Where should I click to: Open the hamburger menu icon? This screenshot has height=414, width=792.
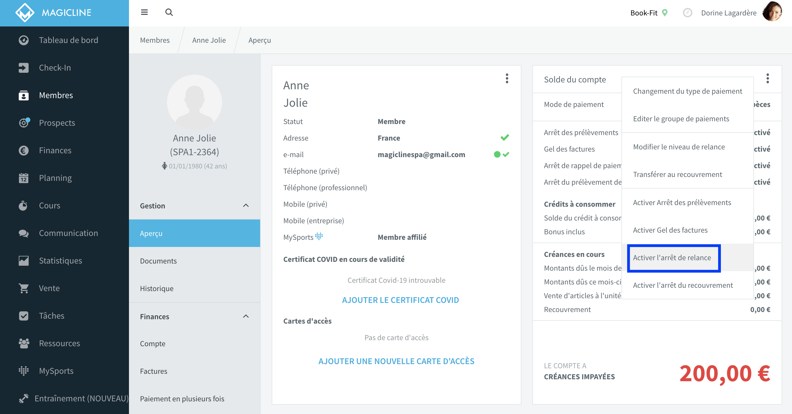coord(144,12)
